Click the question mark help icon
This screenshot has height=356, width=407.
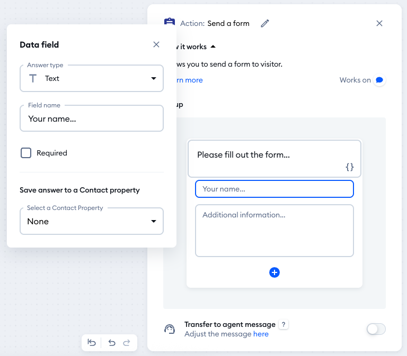point(284,325)
